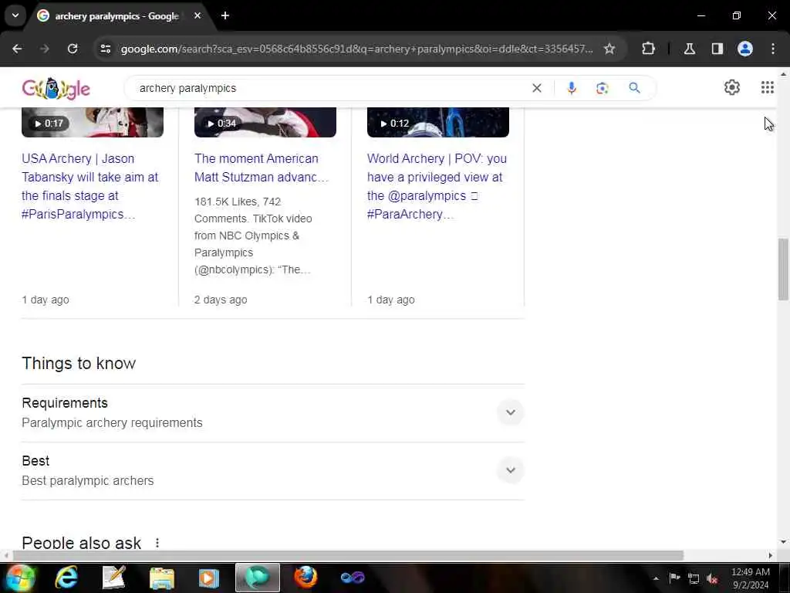This screenshot has width=790, height=593.
Task: Select the archery paralympics tab
Action: (117, 16)
